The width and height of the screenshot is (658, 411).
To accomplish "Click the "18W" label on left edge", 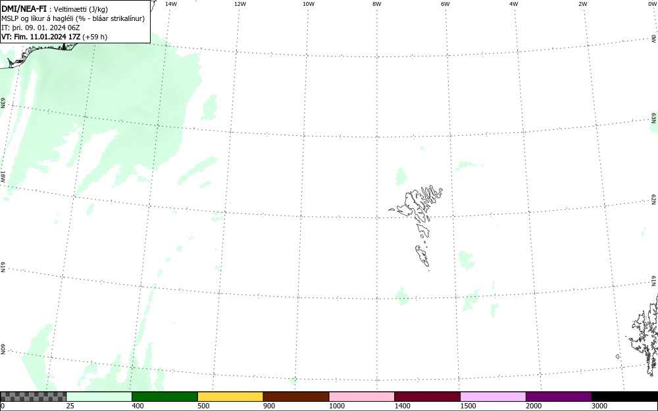I will coord(3,176).
